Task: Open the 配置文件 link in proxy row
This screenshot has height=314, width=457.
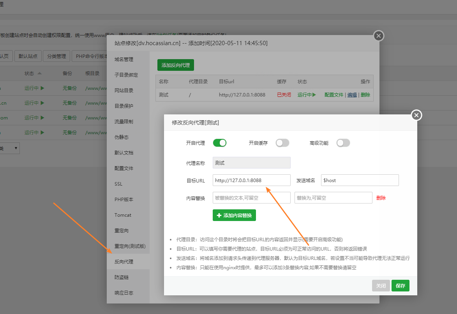Action: point(334,95)
